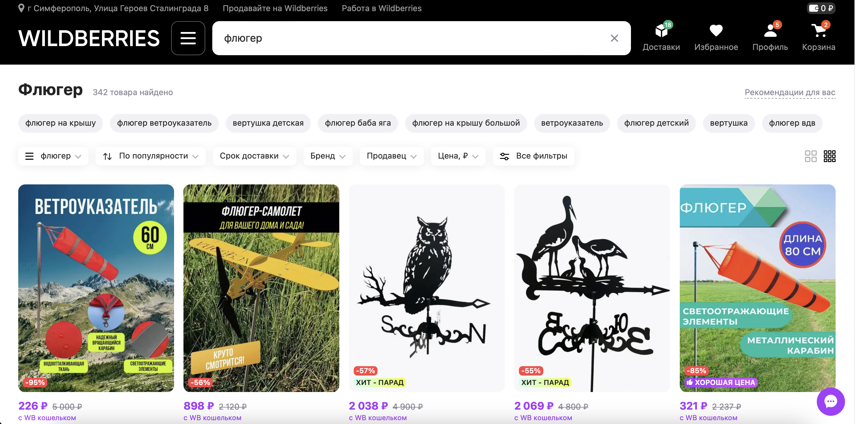
Task: Clear the search field with X icon
Action: click(614, 38)
